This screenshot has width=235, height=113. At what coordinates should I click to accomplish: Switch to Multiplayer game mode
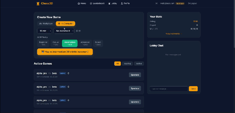(46, 24)
